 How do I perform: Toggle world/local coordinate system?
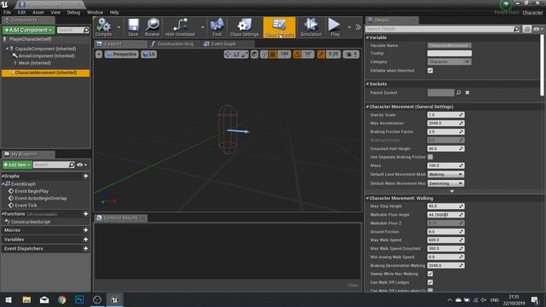click(254, 55)
